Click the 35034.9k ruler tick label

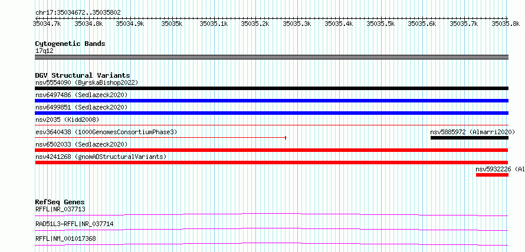(x=130, y=24)
